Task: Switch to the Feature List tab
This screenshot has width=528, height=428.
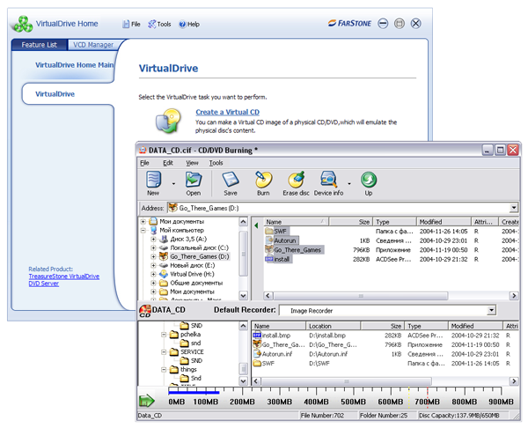Action: [x=40, y=45]
